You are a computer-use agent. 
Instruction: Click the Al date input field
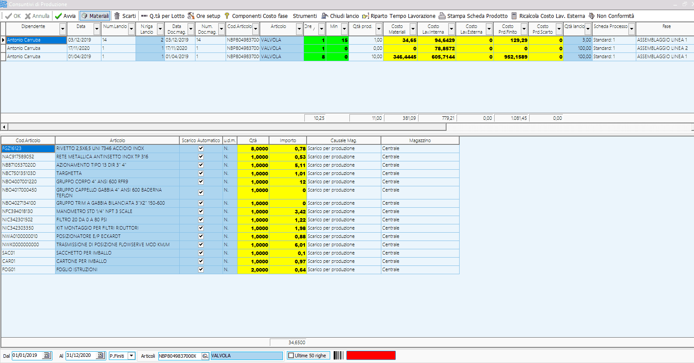click(x=81, y=356)
